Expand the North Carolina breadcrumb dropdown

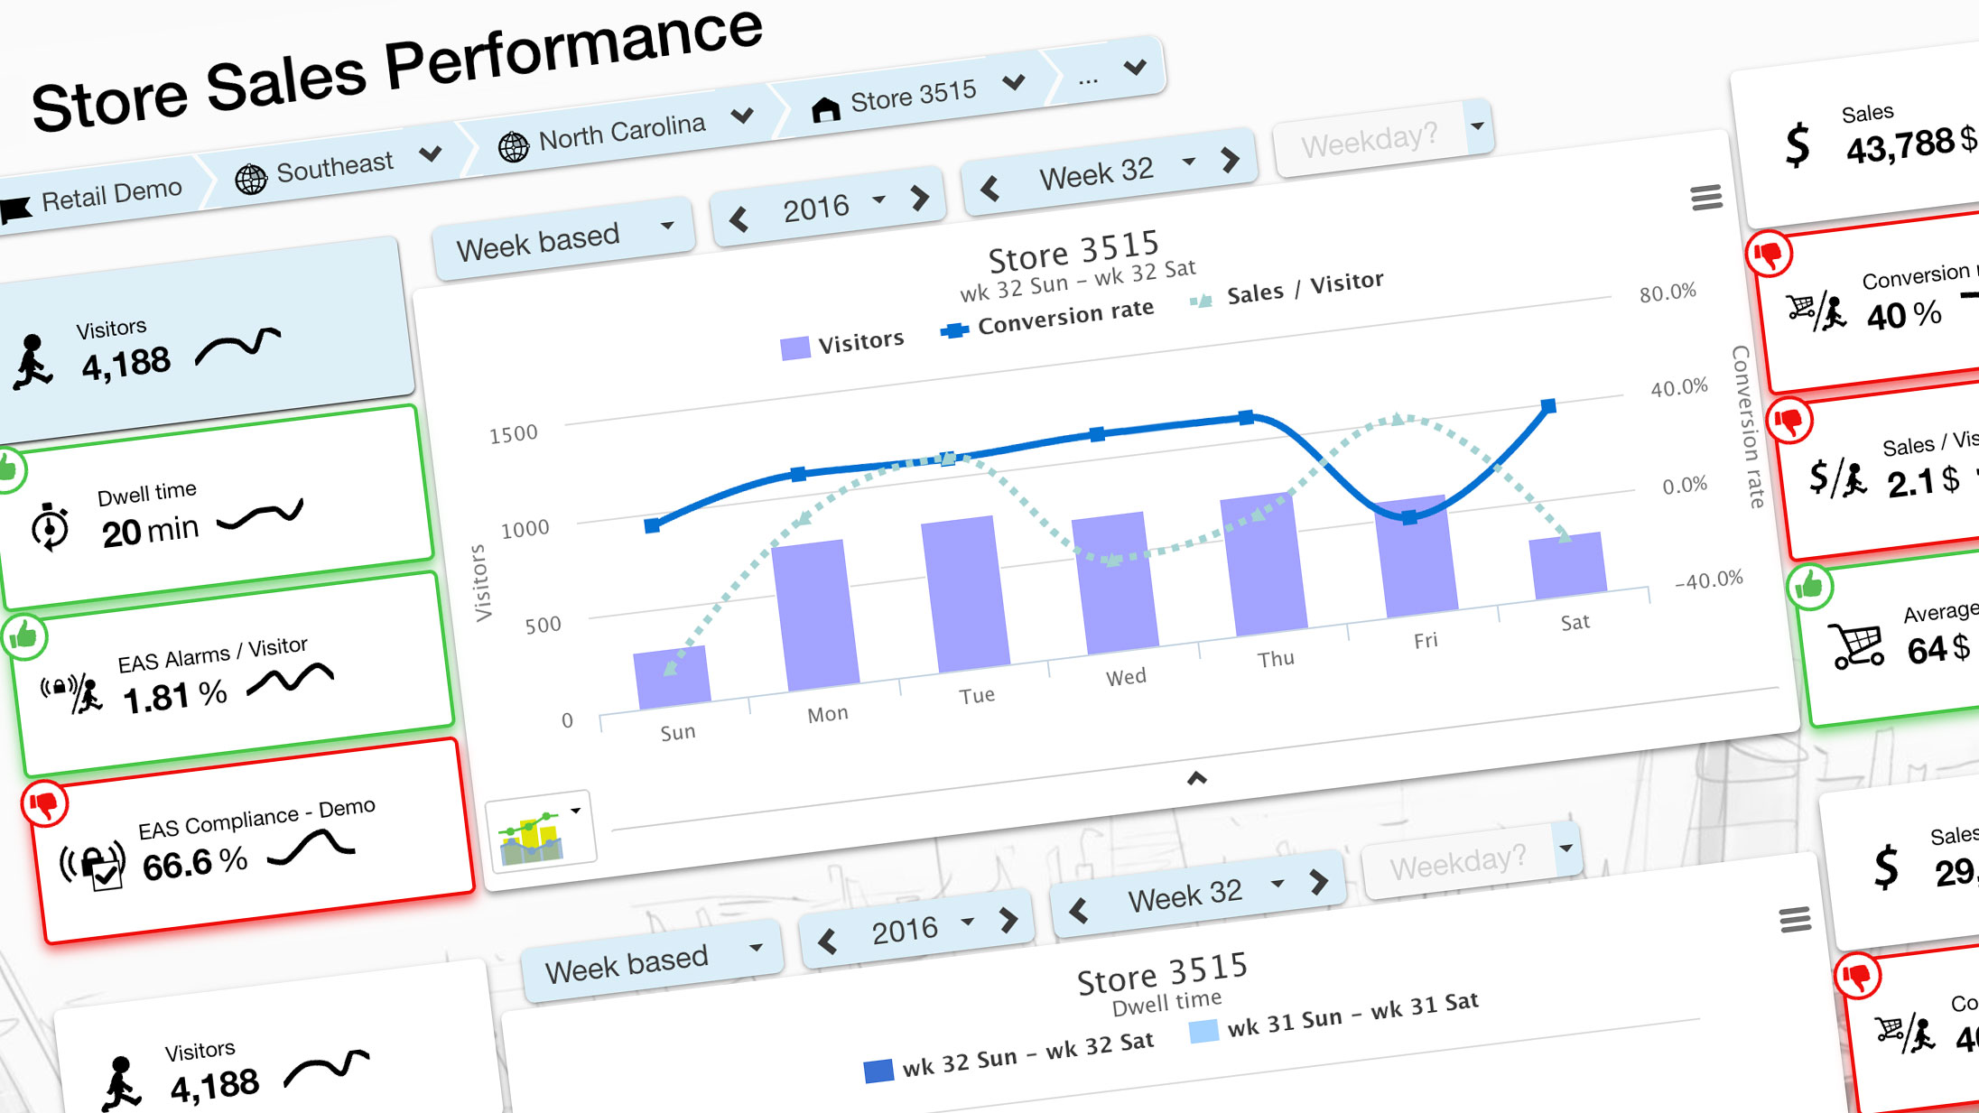click(742, 116)
